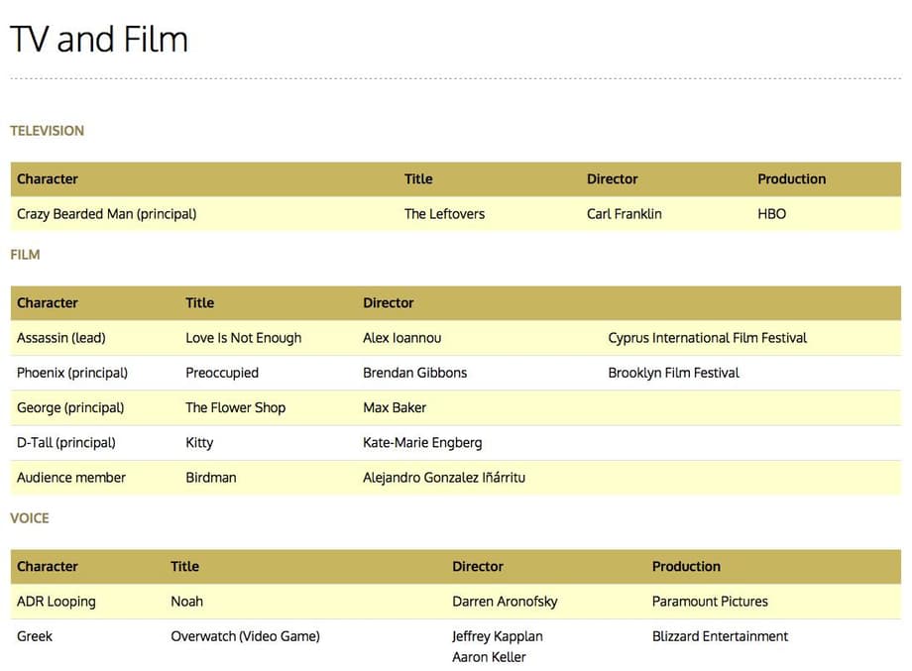
Task: Select the TELEVISION section heading
Action: 47,131
